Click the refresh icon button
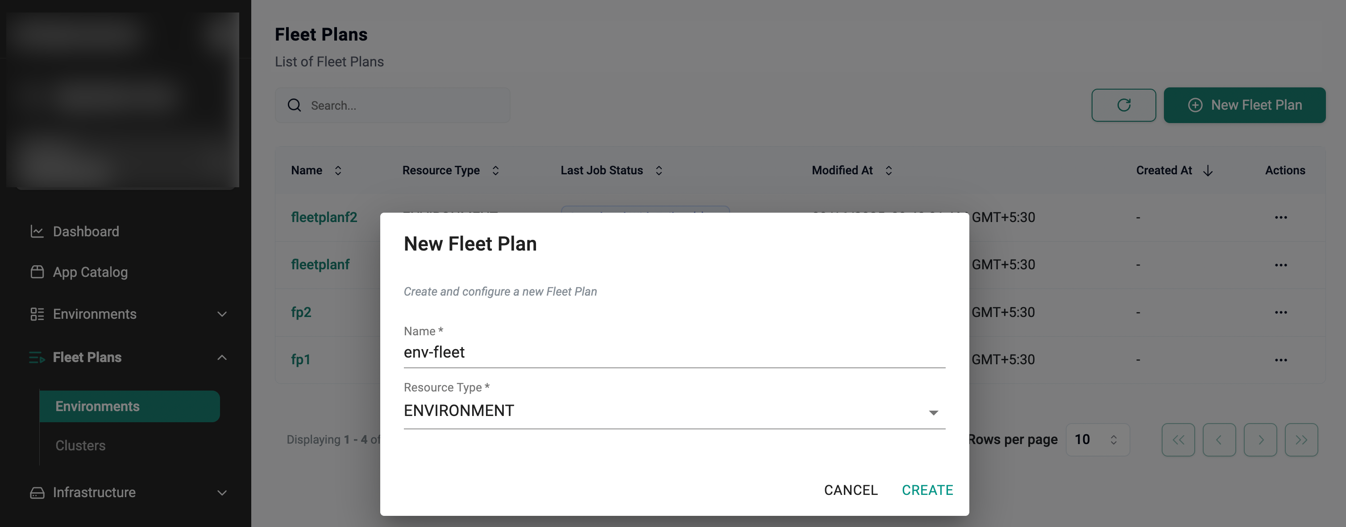The height and width of the screenshot is (527, 1346). click(x=1123, y=105)
